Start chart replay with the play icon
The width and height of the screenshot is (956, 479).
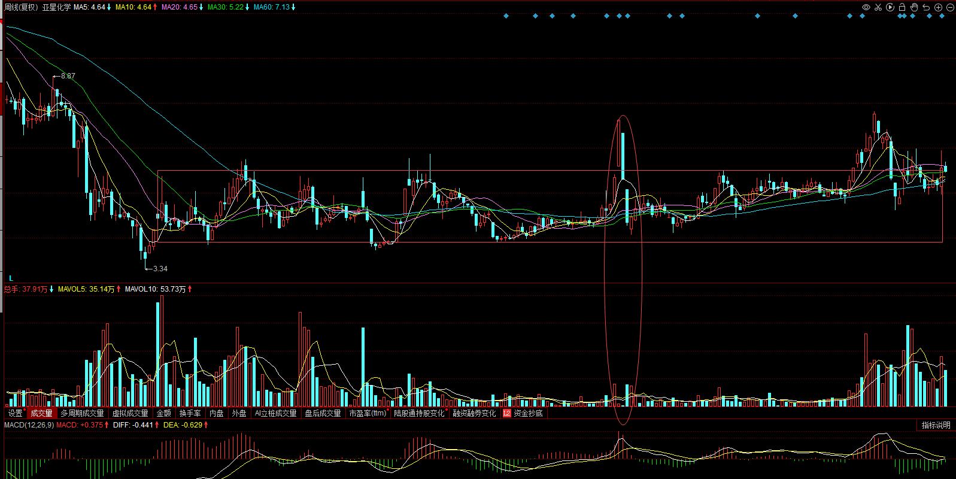[890, 7]
